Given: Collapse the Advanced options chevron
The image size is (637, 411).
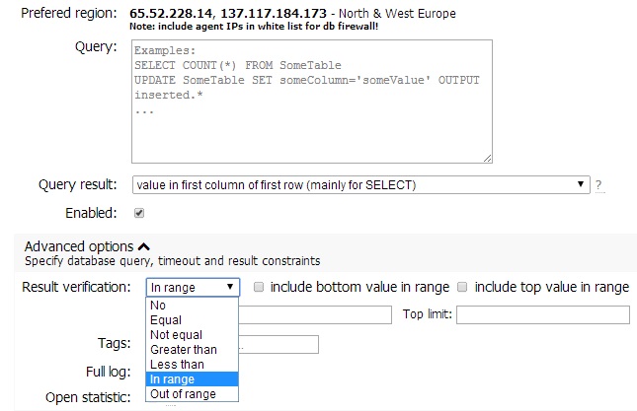Looking at the screenshot, I should pos(144,246).
